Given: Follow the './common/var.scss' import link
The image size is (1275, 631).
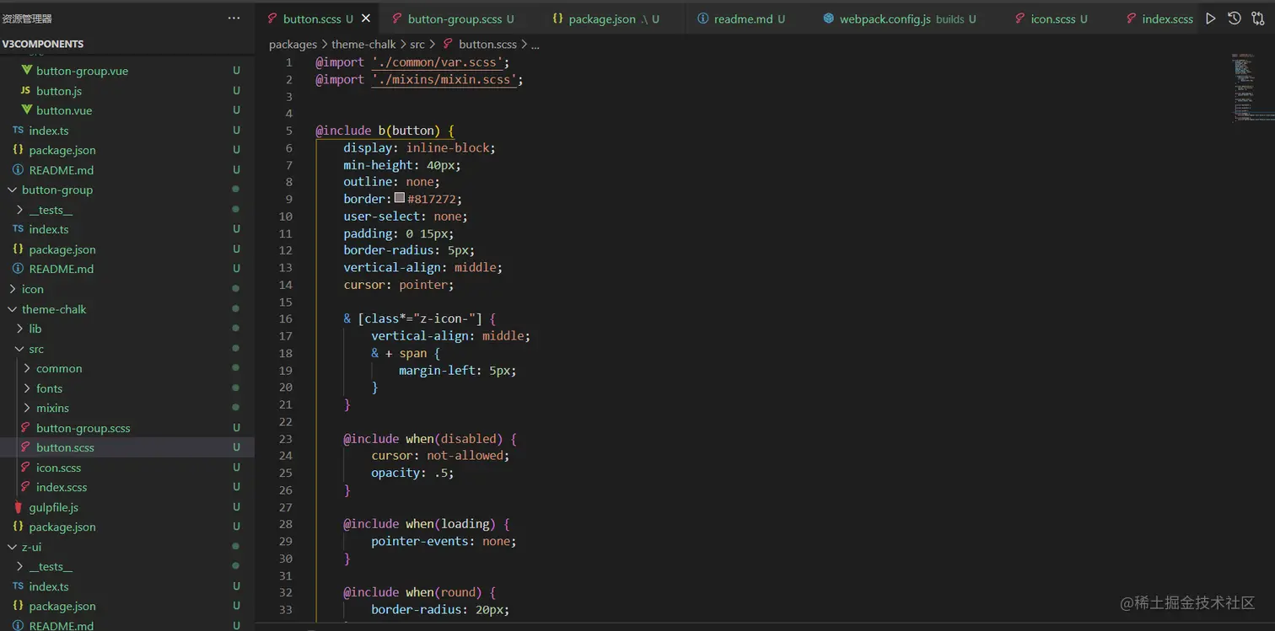Looking at the screenshot, I should tap(437, 62).
